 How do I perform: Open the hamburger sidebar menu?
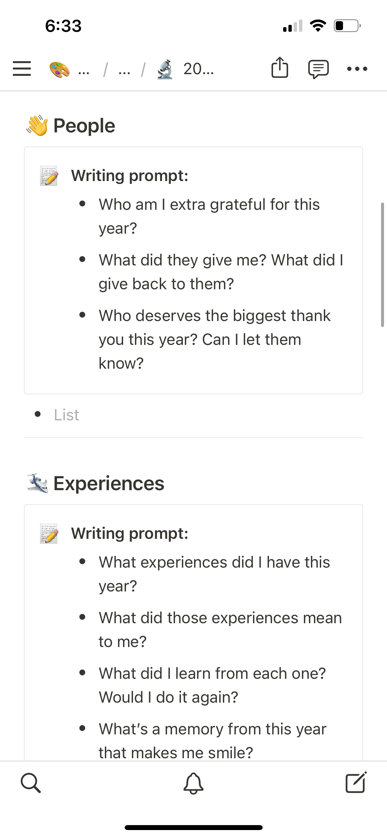pyautogui.click(x=22, y=69)
